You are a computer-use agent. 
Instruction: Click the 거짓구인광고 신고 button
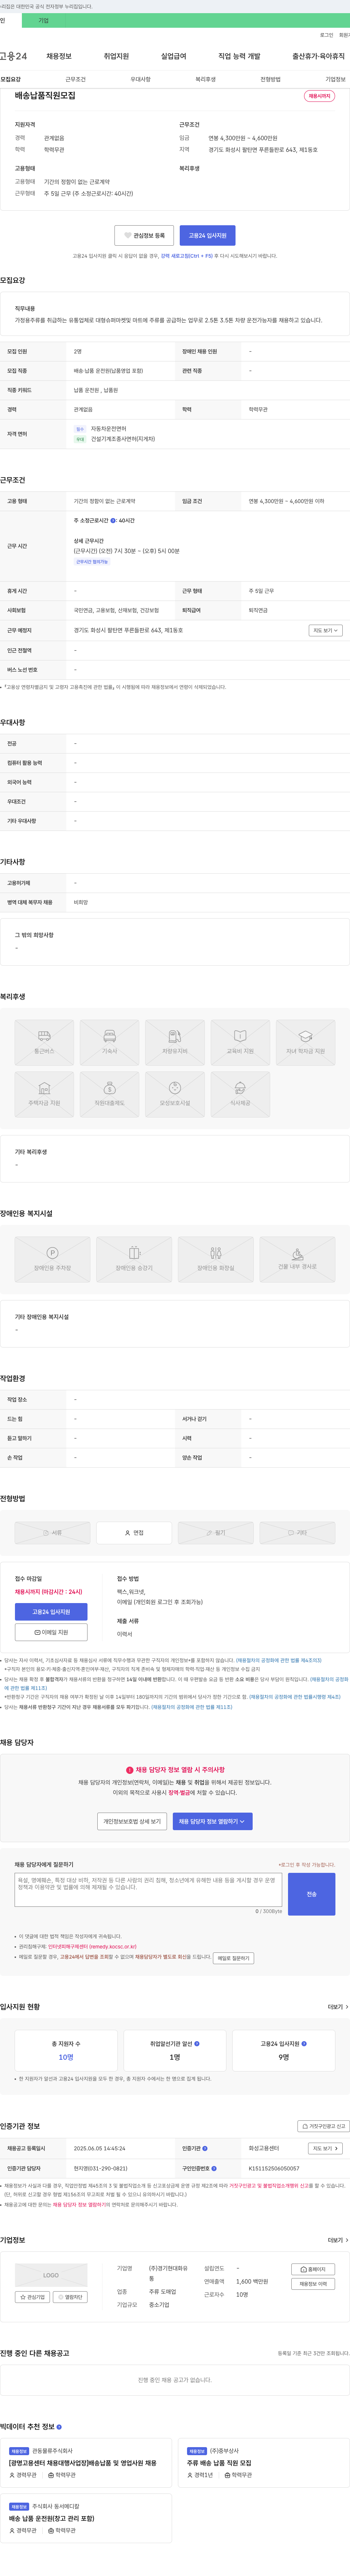[324, 2126]
